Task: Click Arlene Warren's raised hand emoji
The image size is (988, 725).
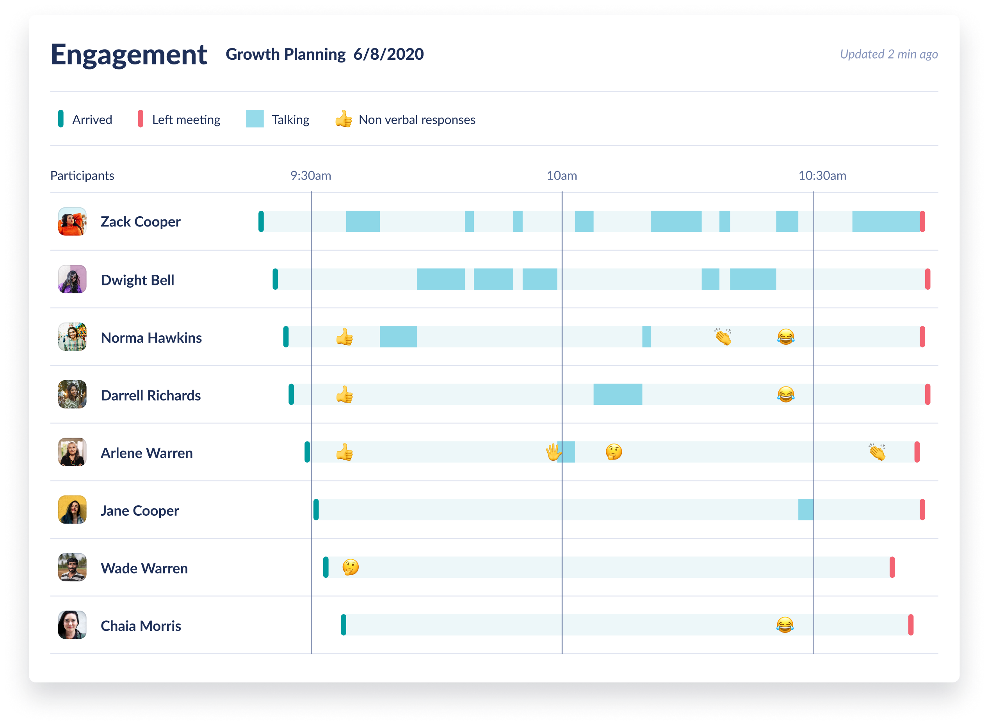Action: click(553, 452)
